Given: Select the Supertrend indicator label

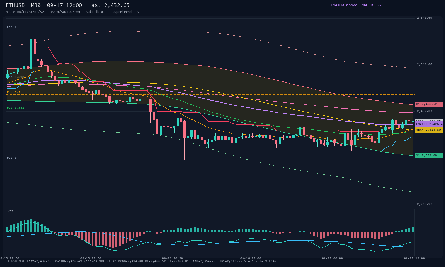Looking at the screenshot, I should click(x=122, y=12).
